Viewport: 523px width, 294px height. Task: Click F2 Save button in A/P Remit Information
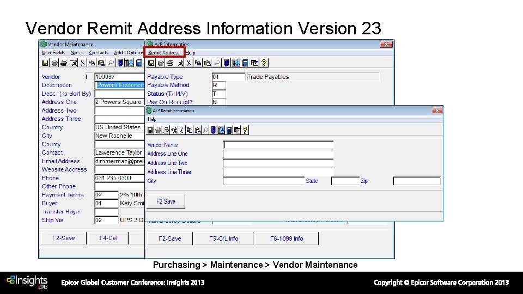tap(166, 201)
